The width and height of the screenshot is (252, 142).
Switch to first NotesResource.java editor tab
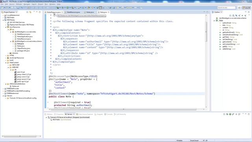tap(54, 12)
